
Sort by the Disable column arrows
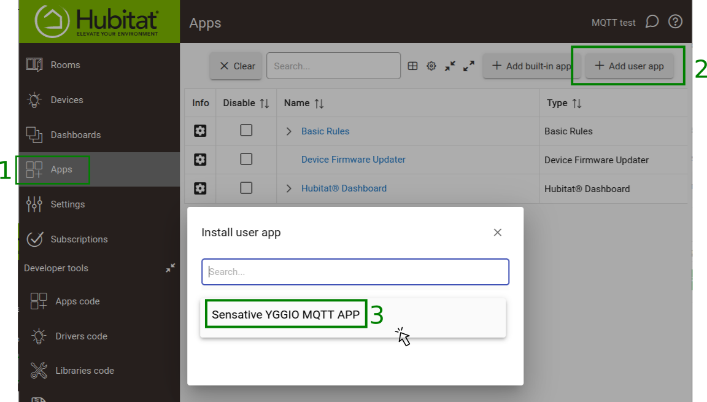tap(265, 104)
